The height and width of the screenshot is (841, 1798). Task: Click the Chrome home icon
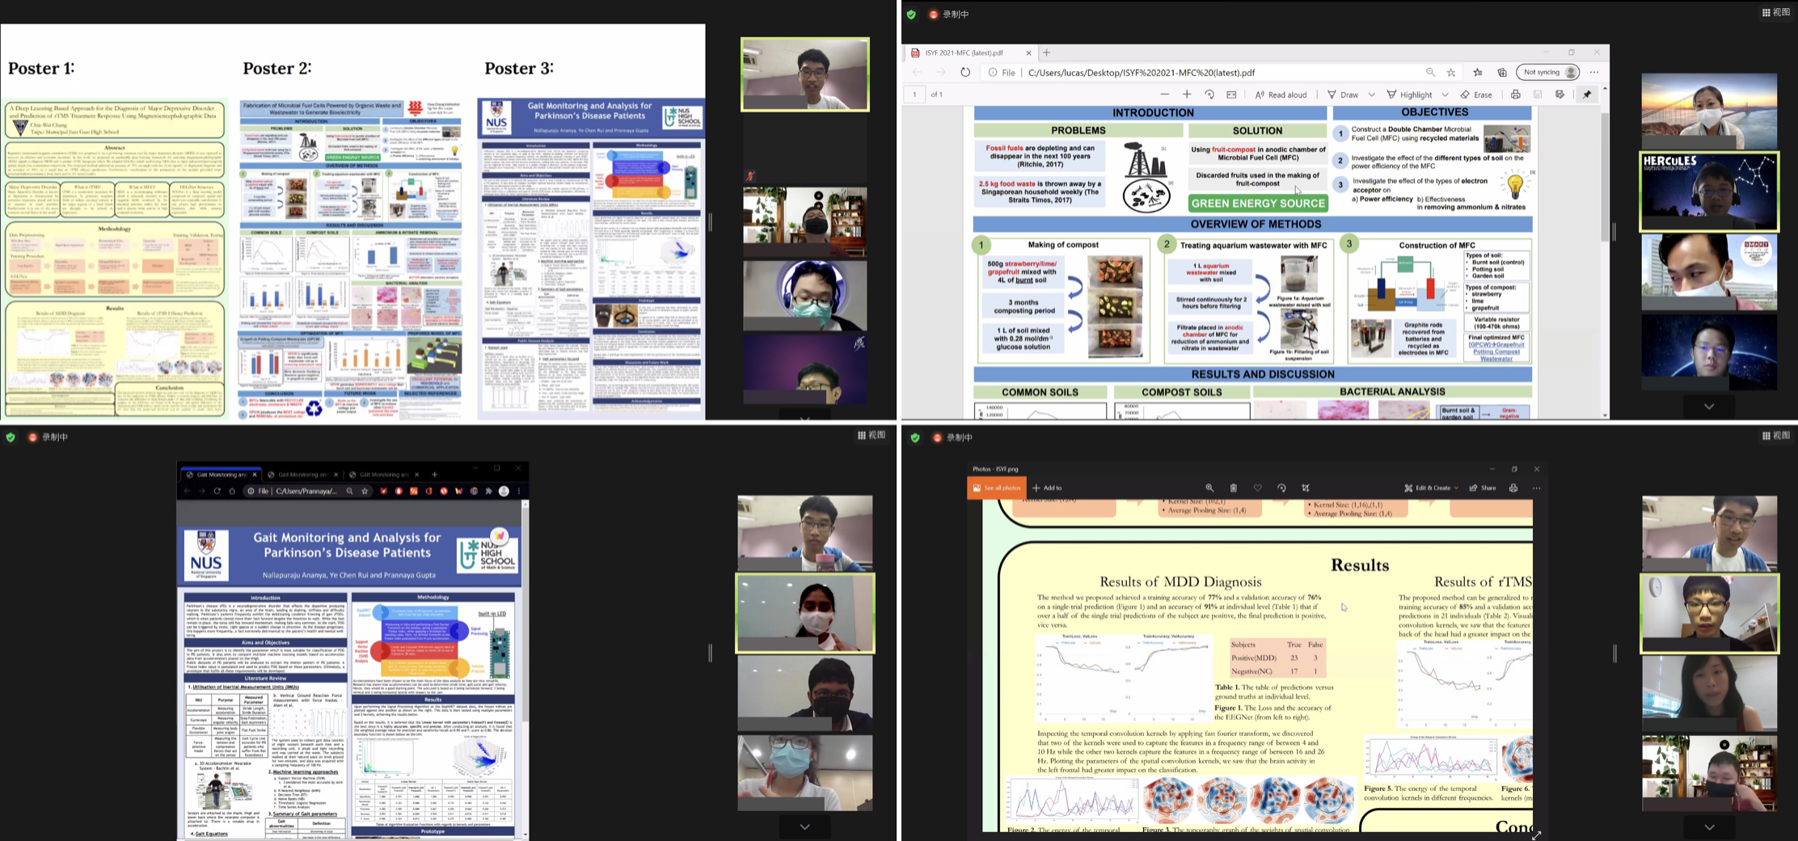point(232,491)
